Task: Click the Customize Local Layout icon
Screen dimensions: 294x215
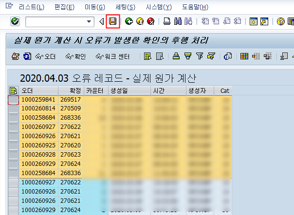Action: point(291,21)
